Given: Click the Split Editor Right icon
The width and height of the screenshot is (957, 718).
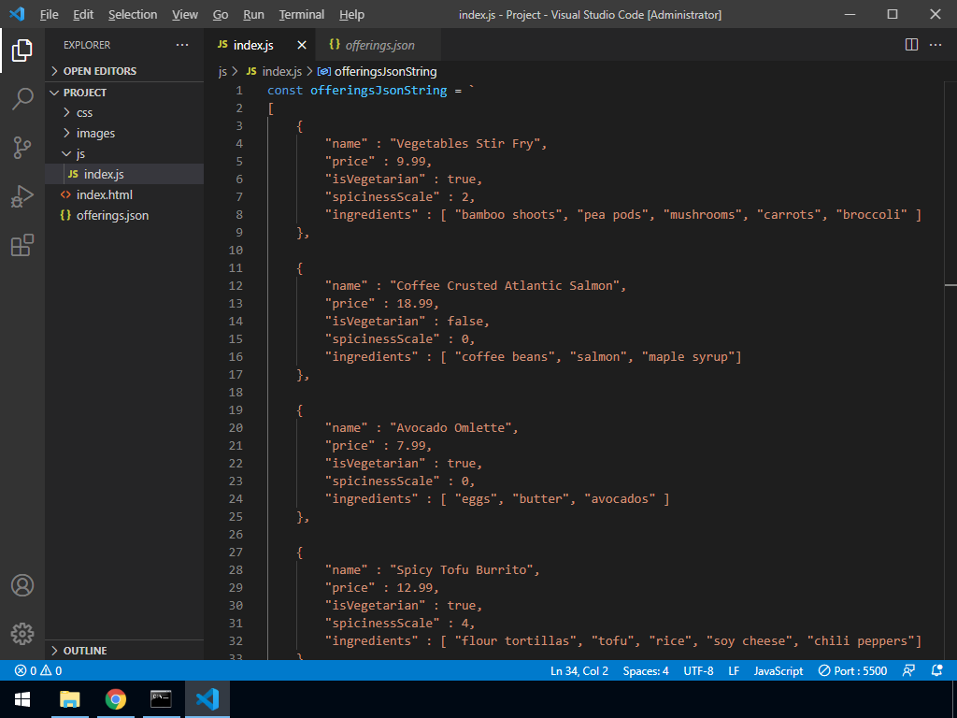Looking at the screenshot, I should click(x=911, y=45).
